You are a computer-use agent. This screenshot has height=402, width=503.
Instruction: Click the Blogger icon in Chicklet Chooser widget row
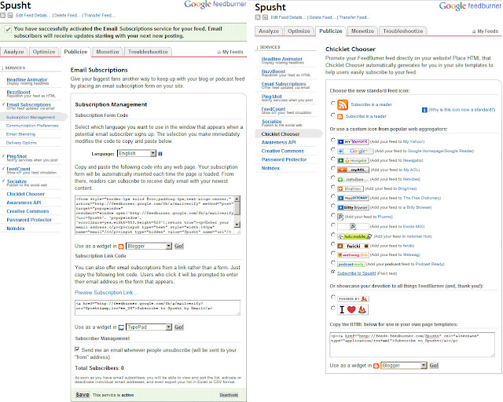click(x=376, y=366)
